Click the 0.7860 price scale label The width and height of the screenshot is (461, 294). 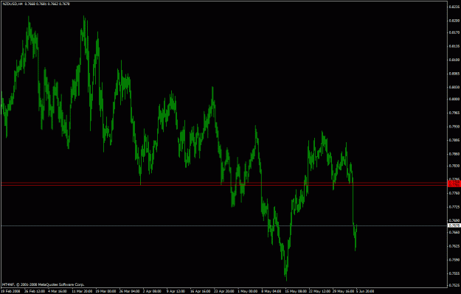click(454, 154)
